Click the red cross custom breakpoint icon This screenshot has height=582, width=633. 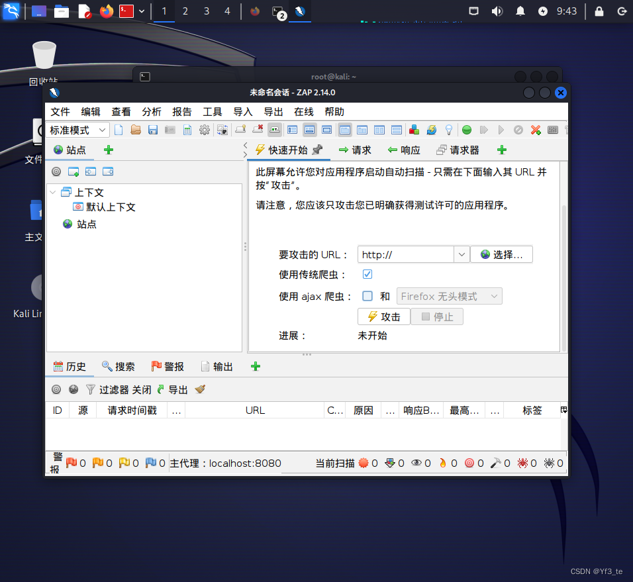pos(536,130)
